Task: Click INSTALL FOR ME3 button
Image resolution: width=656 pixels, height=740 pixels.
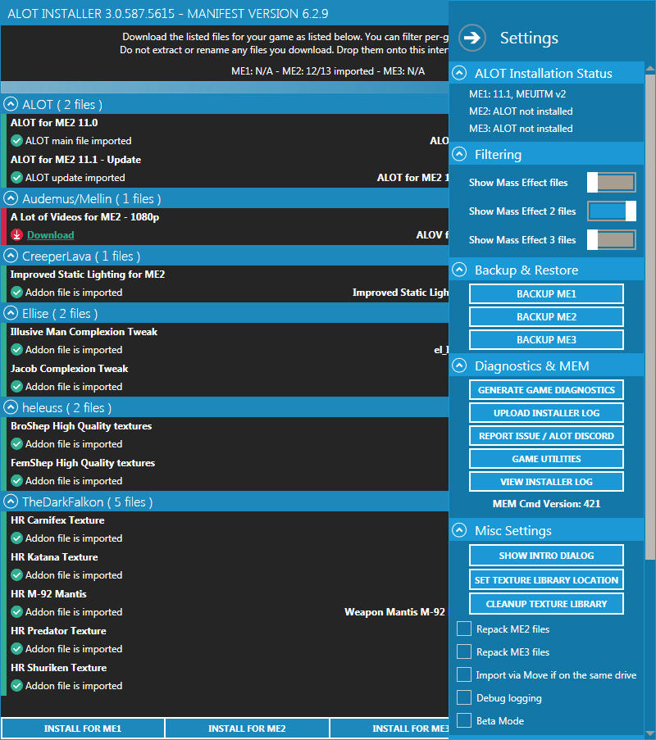Action: pos(389,729)
